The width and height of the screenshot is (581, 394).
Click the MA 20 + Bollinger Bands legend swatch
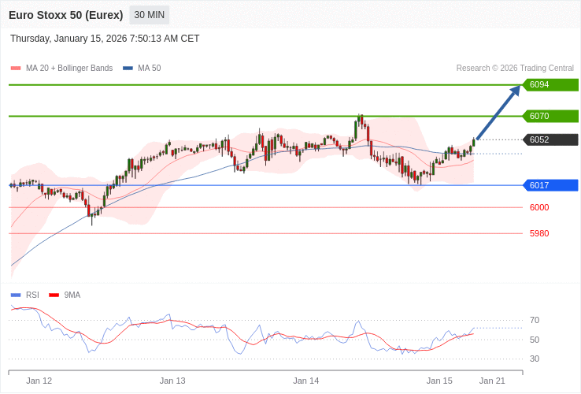click(16, 69)
